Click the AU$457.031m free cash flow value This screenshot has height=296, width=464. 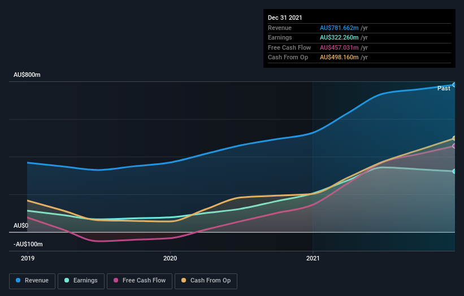click(x=339, y=47)
